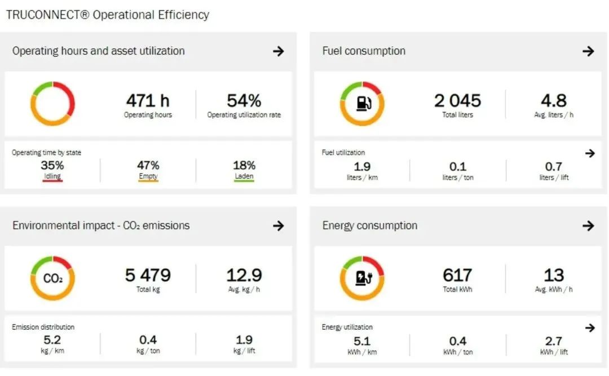Select the Laden state label

click(x=244, y=176)
